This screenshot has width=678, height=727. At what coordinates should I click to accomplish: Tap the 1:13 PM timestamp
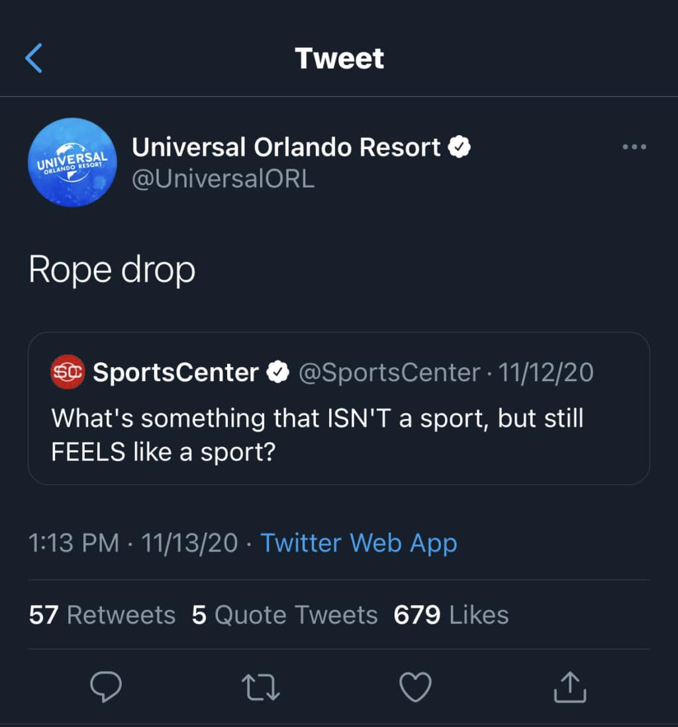(73, 543)
